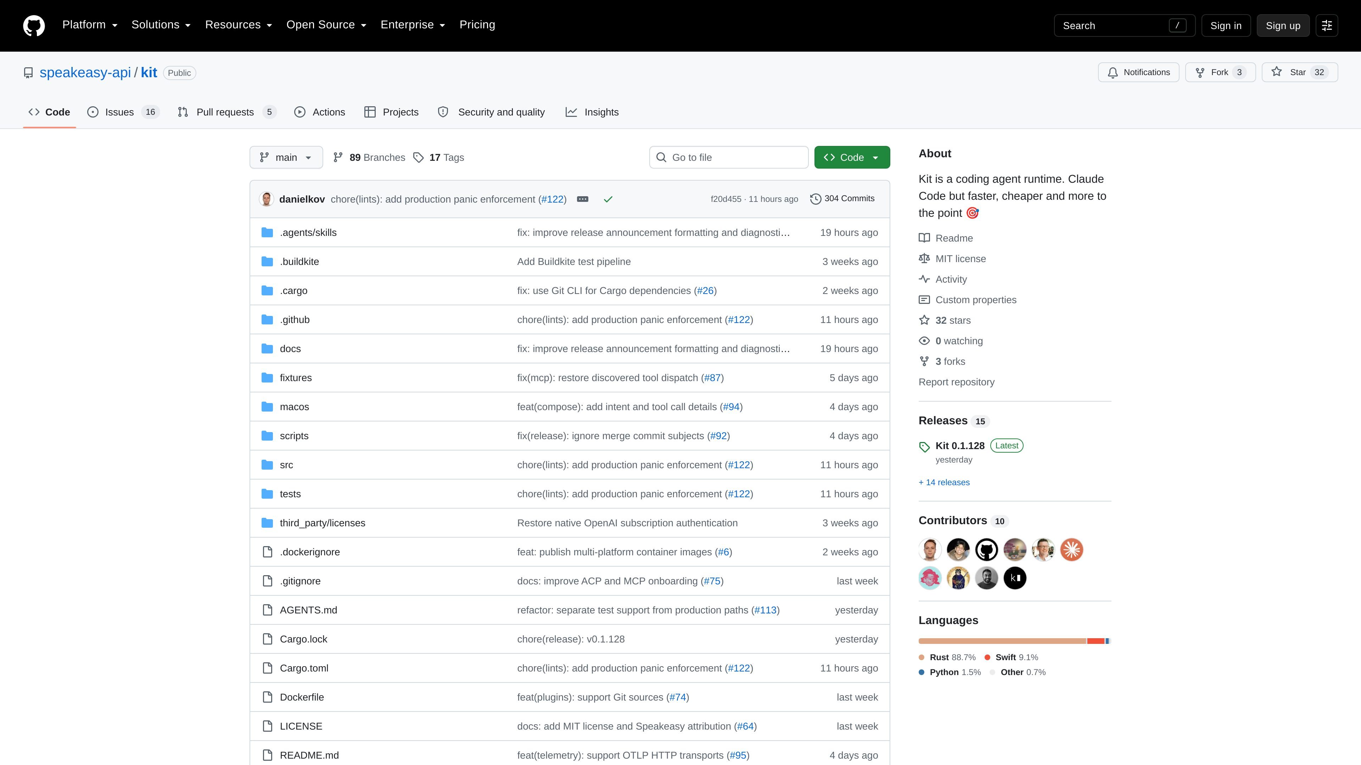The height and width of the screenshot is (765, 1361).
Task: Click the Swift segment of language bar
Action: 1096,641
